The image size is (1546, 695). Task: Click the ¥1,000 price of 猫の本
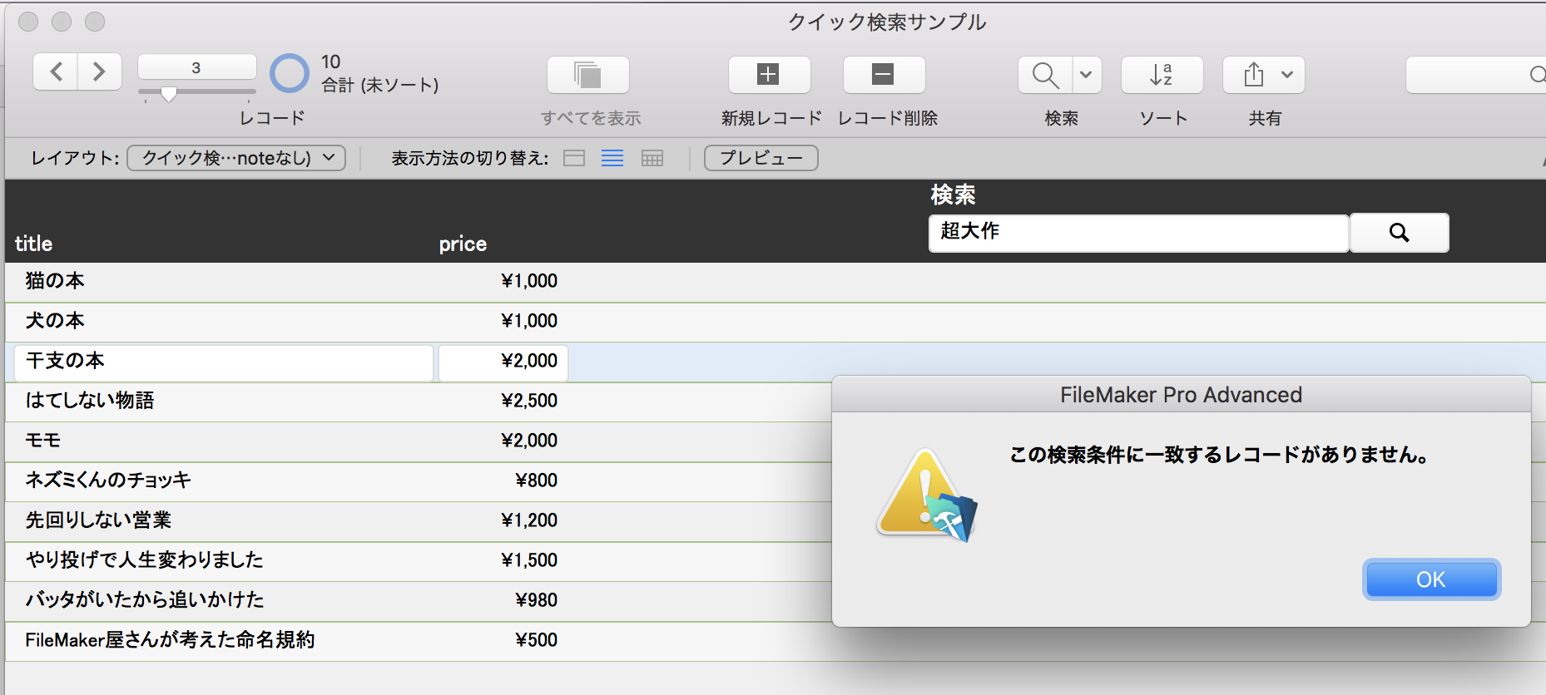pyautogui.click(x=529, y=281)
